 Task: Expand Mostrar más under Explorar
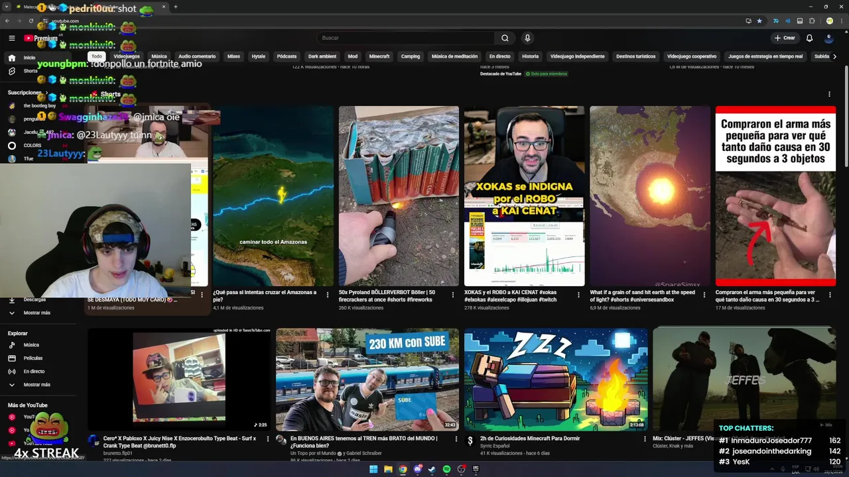[36, 385]
